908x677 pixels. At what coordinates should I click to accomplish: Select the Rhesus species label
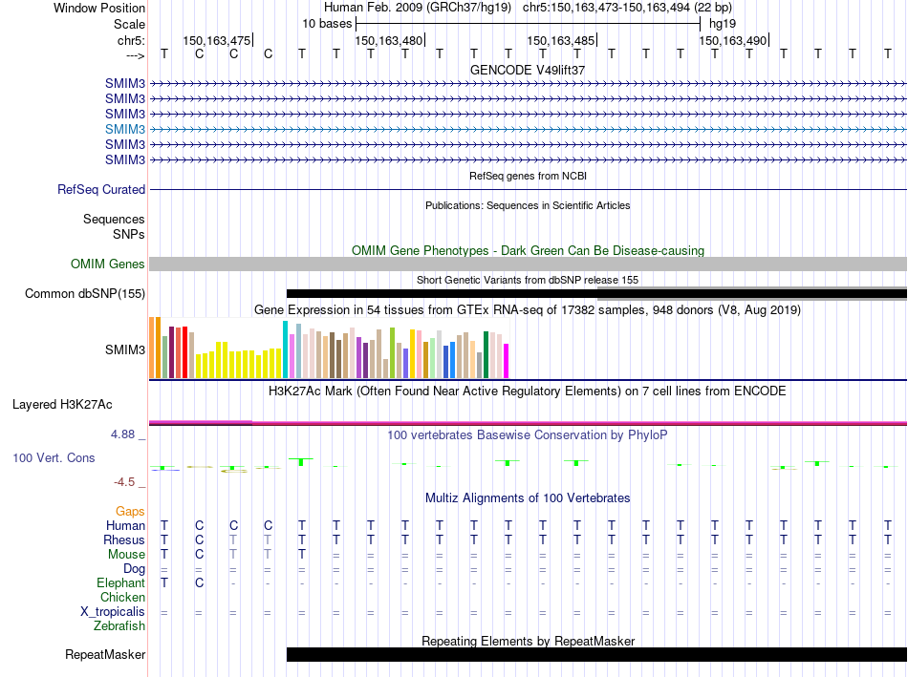(x=124, y=539)
